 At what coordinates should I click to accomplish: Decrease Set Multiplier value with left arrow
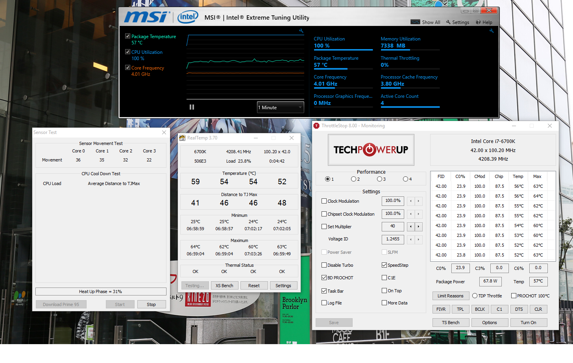point(411,227)
